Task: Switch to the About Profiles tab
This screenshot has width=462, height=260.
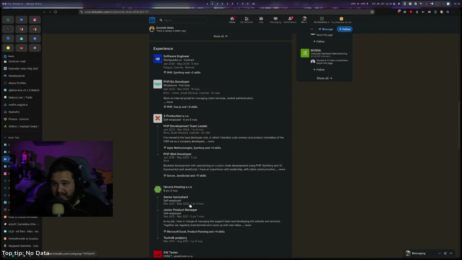Action: click(x=21, y=83)
